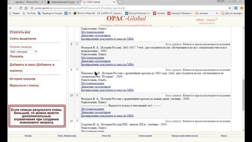Show hidden bookmarks with the » chevron
This screenshot has width=252, height=142.
coord(217,13)
